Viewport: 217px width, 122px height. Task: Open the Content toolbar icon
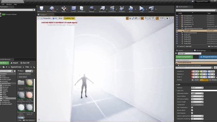[x=74, y=9]
